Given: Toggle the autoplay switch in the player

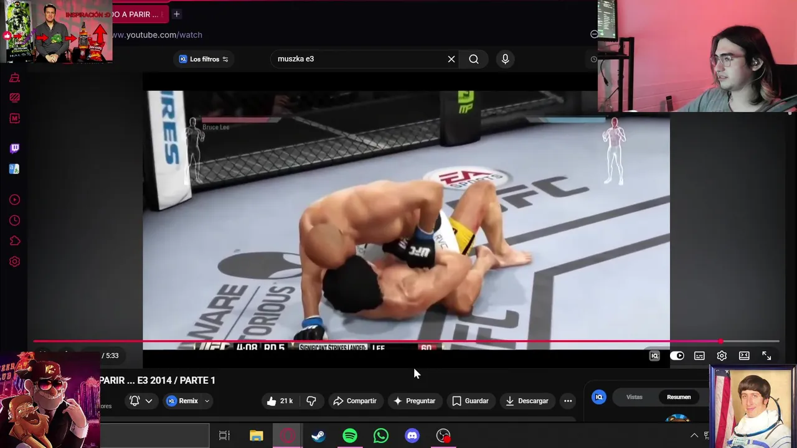Looking at the screenshot, I should coord(677,356).
